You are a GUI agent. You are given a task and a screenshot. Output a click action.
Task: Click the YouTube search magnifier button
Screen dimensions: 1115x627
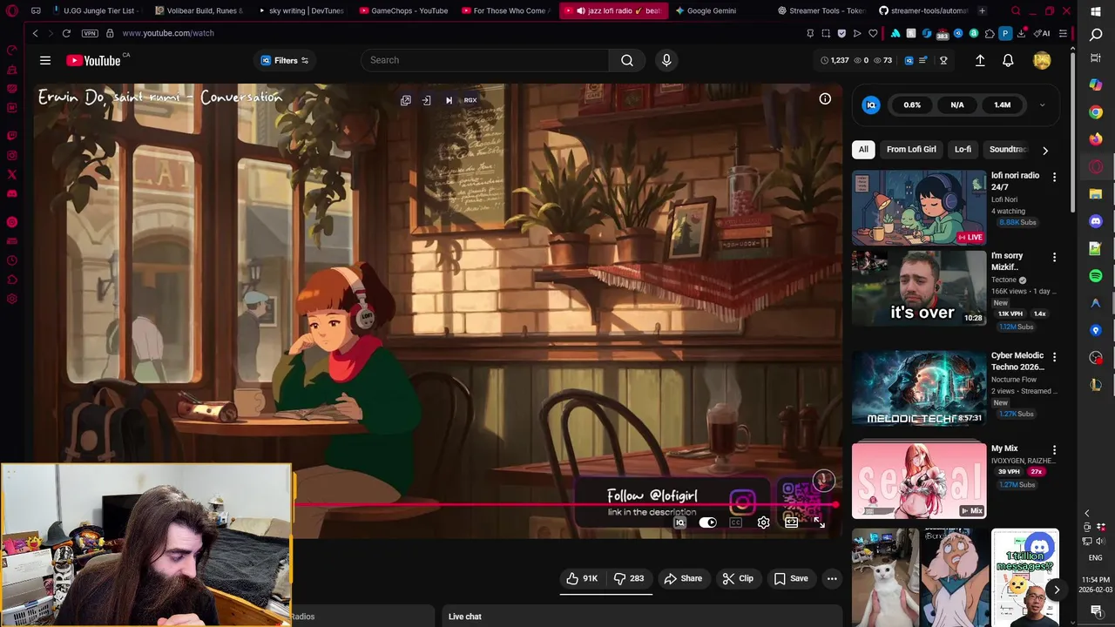(627, 60)
